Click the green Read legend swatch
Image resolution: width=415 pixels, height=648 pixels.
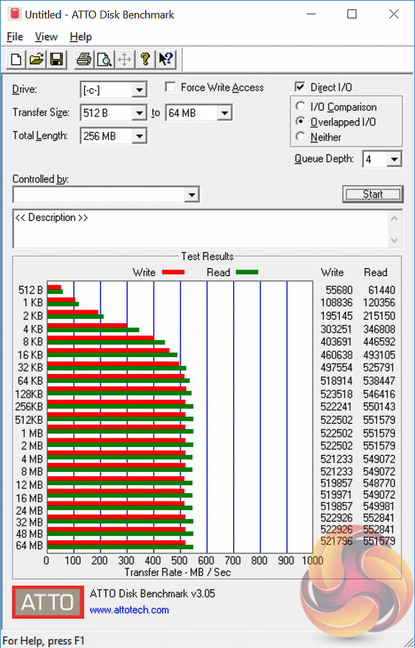(x=247, y=272)
